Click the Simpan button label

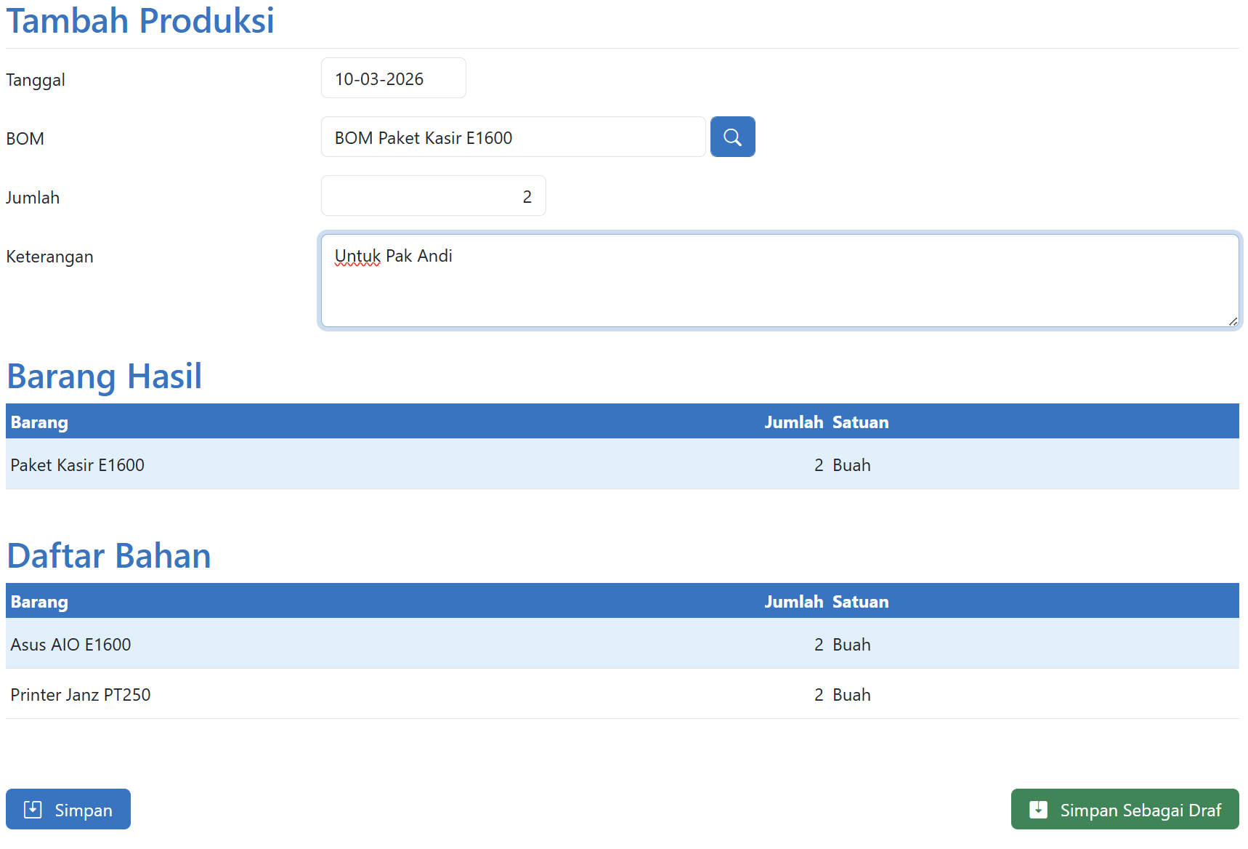pos(84,810)
